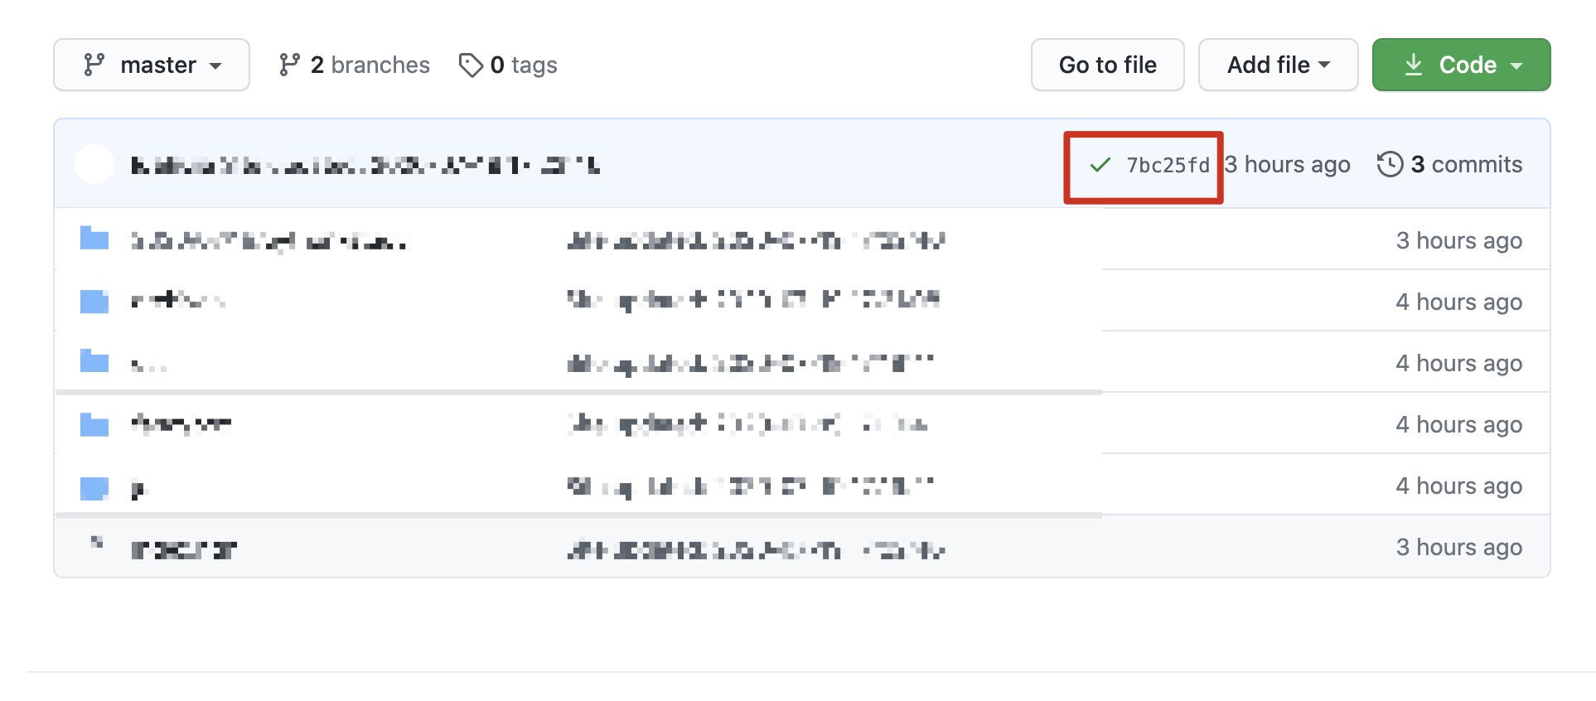
Task: Open the latest commit message in header
Action: 365,165
